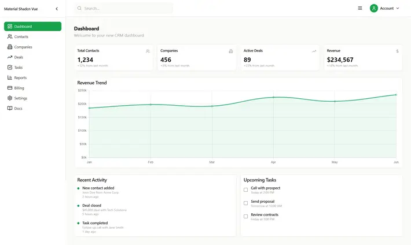Viewport: 411px width, 245px height.
Task: Click the trend icon on Active Deals card
Action: [314, 51]
